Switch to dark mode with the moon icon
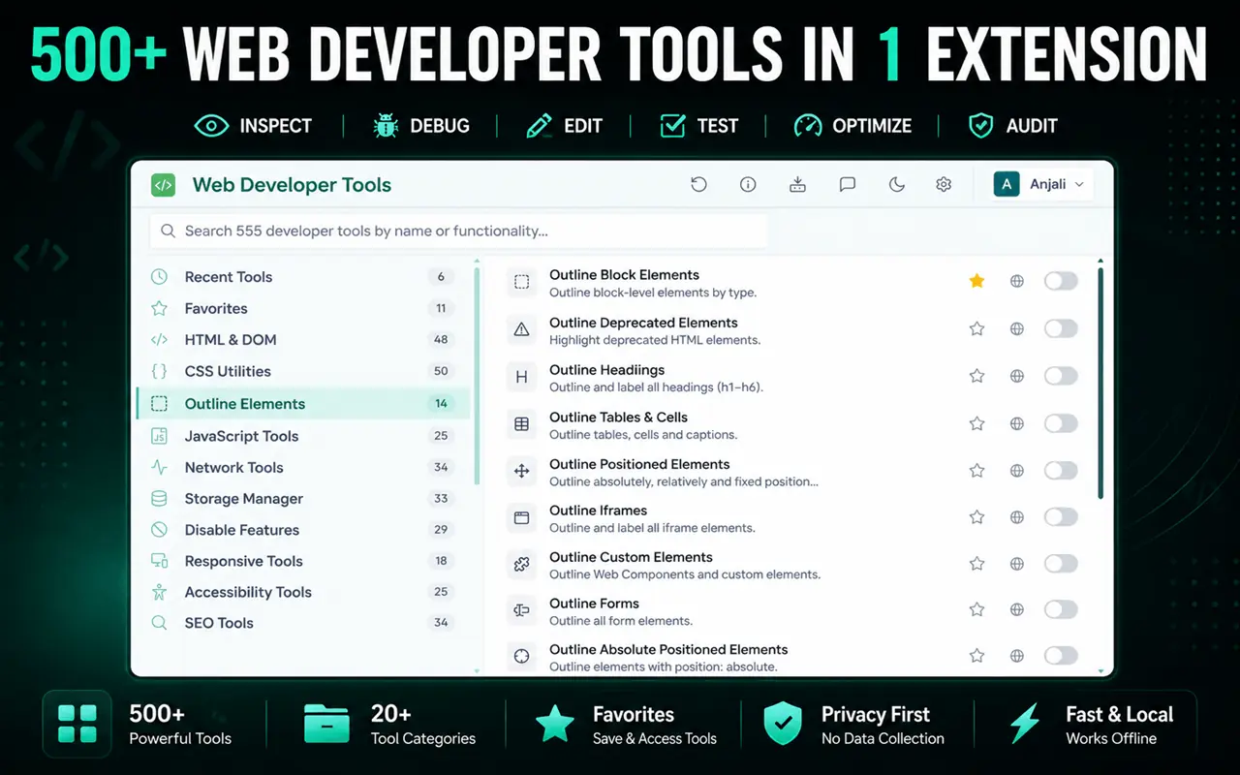 click(x=897, y=184)
